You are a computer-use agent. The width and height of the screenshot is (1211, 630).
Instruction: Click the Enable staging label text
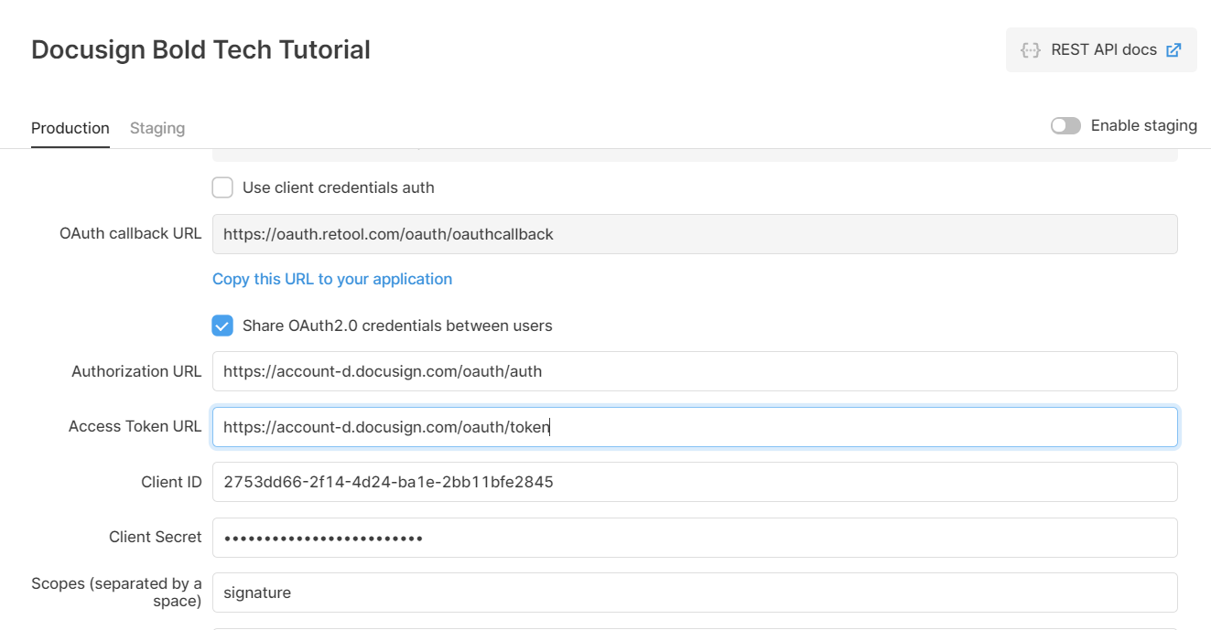pyautogui.click(x=1144, y=125)
